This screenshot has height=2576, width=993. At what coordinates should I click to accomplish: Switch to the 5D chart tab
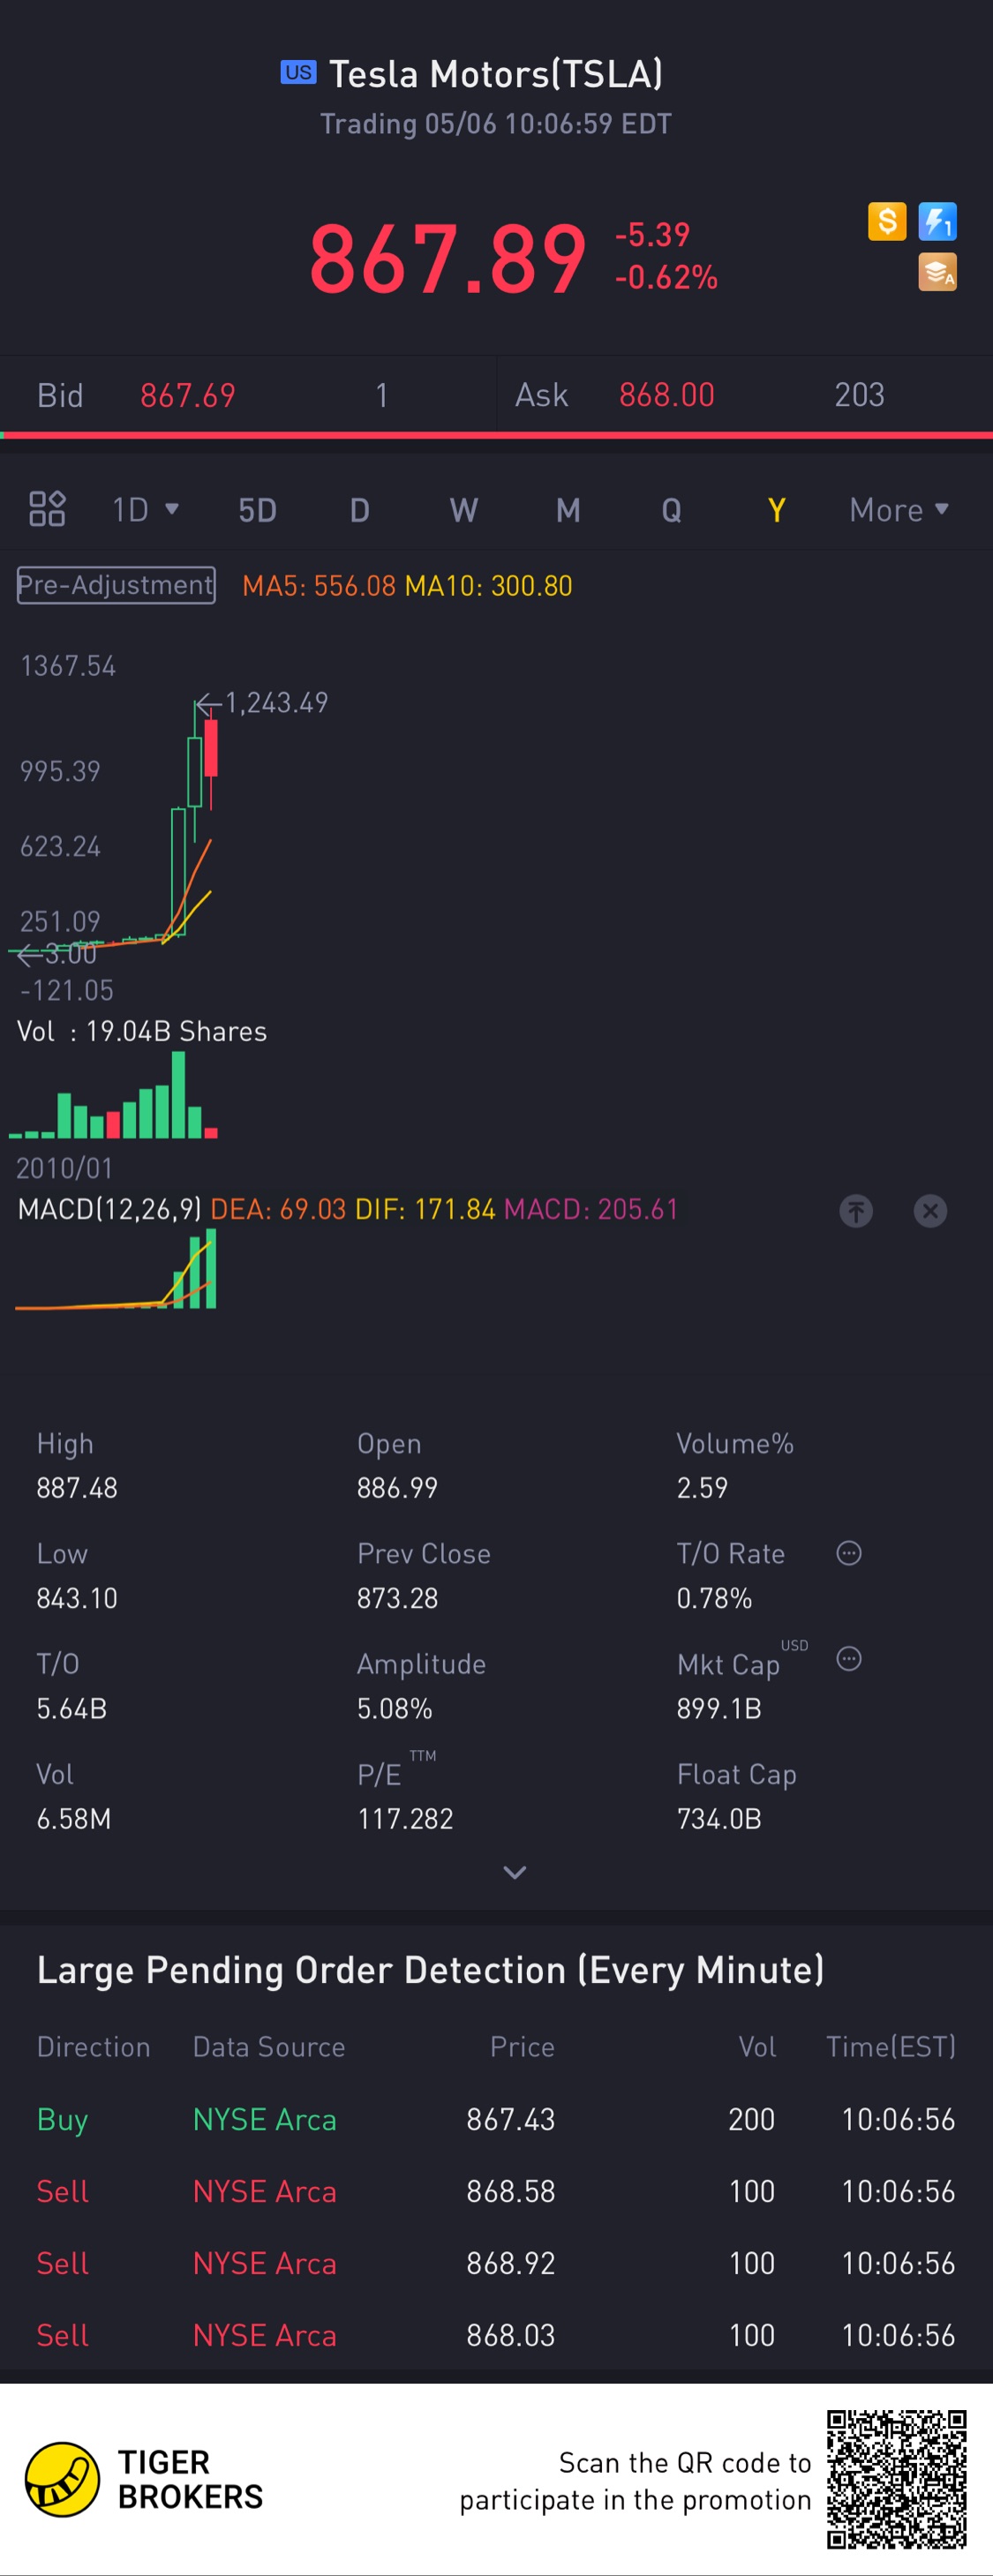pyautogui.click(x=257, y=511)
